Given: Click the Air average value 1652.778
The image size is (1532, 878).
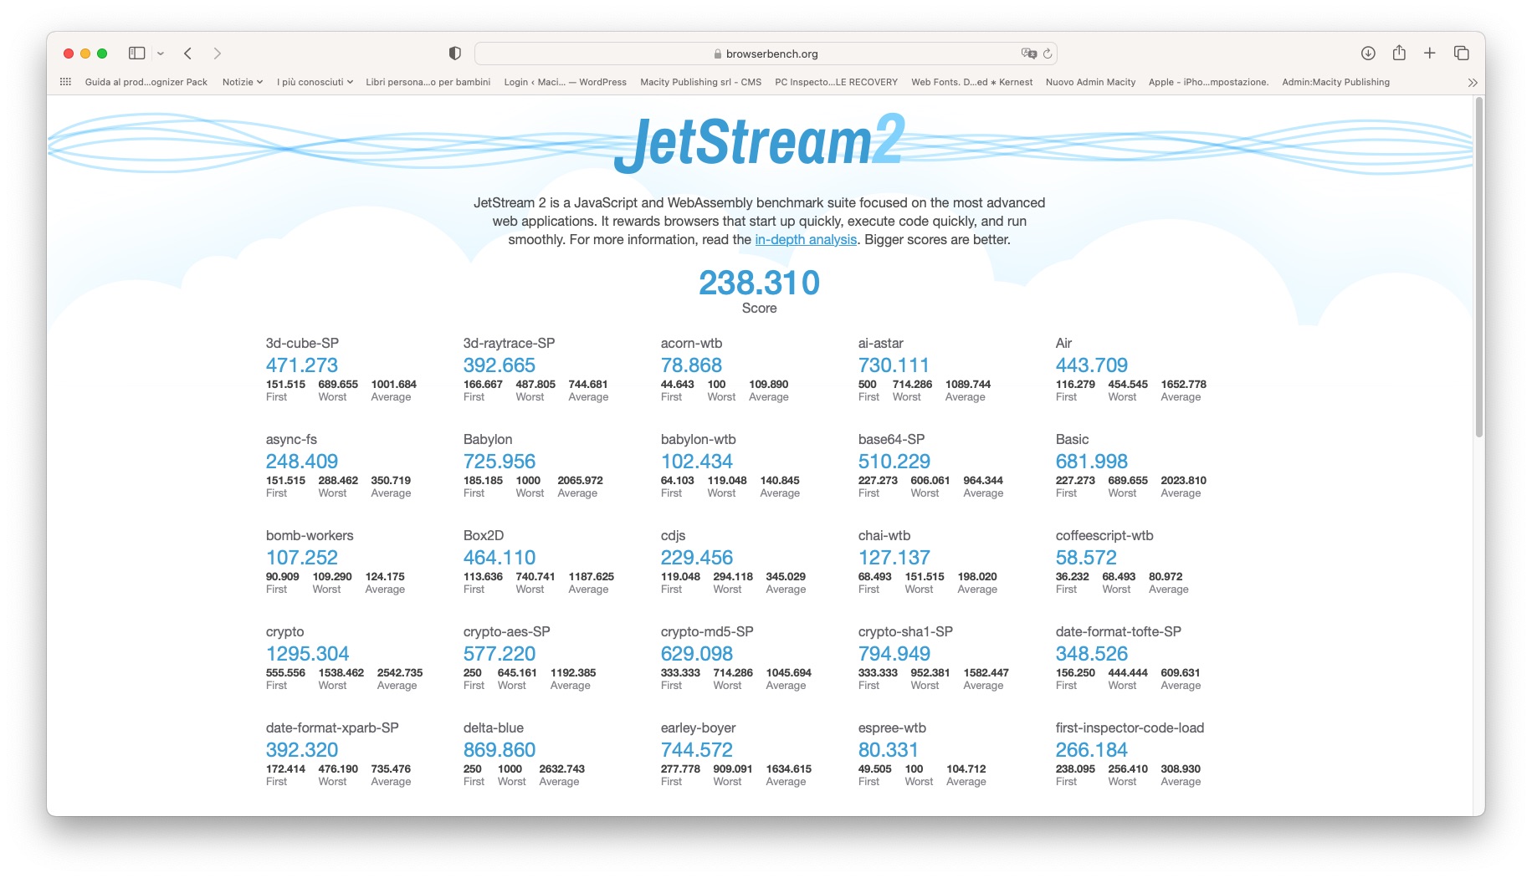Looking at the screenshot, I should 1183,385.
